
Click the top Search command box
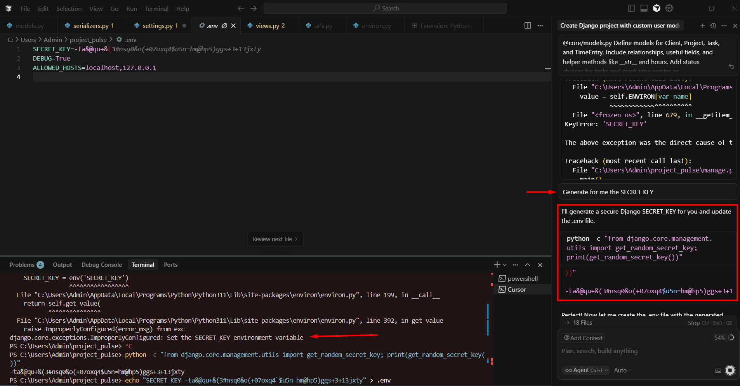click(x=385, y=8)
